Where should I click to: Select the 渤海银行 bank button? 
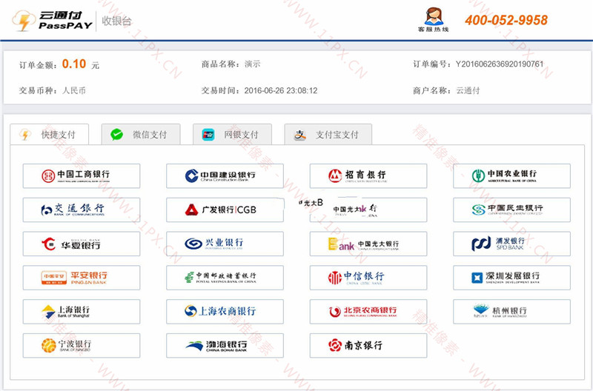225,345
